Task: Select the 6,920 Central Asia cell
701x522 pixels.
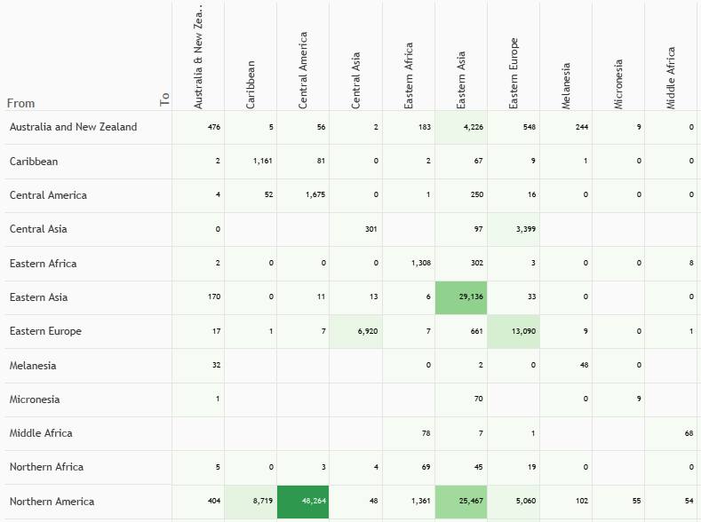Action: tap(355, 331)
